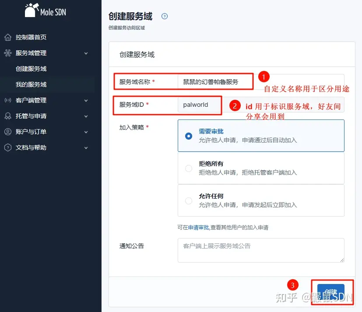This screenshot has width=362, height=312.
Task: Expand the 文档与帮助 chevron
Action: coord(86,148)
